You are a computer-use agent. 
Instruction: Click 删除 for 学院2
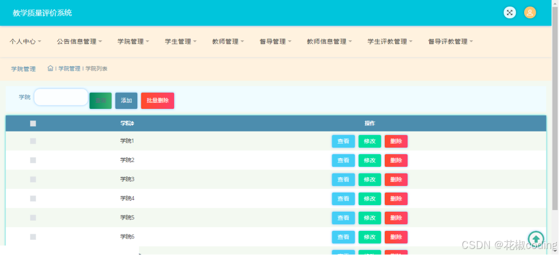coord(396,160)
